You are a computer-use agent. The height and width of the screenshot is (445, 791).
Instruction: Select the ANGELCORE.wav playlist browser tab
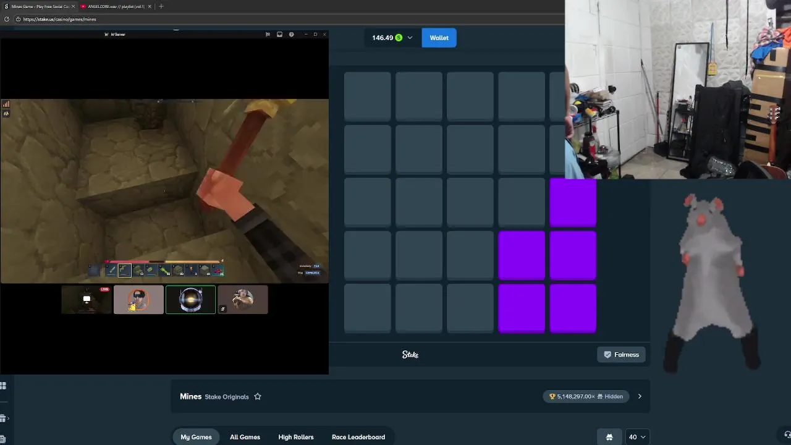[x=116, y=6]
